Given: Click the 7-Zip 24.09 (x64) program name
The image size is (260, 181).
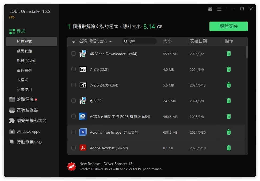Looking at the screenshot, I should (104, 85).
